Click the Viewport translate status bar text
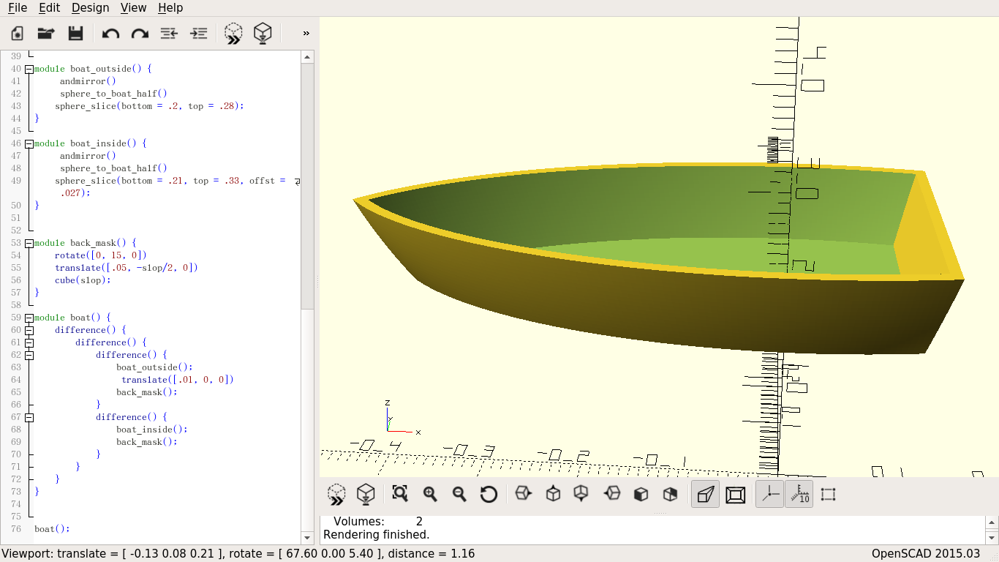Screen dimensions: 999x562 (x=238, y=554)
